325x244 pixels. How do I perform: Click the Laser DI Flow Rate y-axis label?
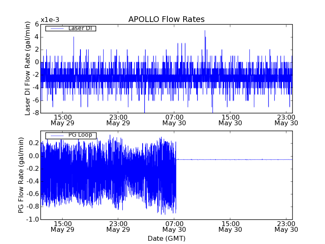28,68
